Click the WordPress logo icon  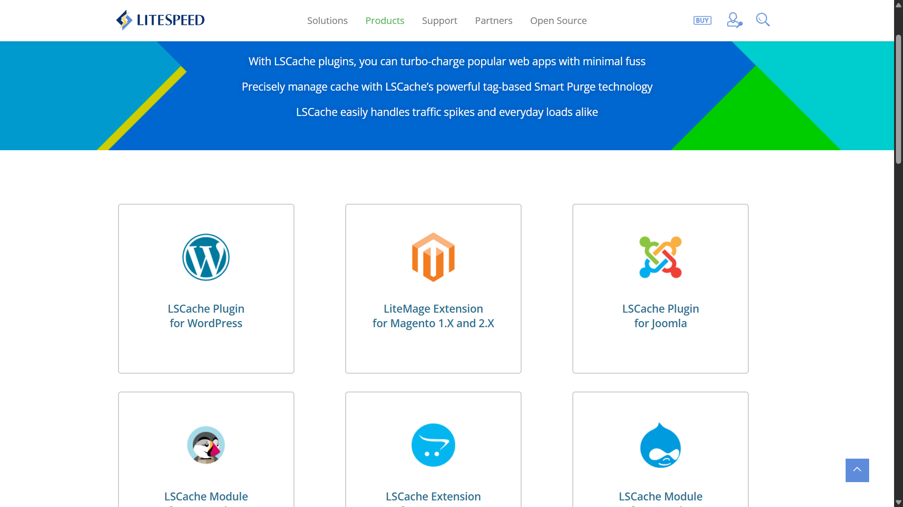pos(206,257)
